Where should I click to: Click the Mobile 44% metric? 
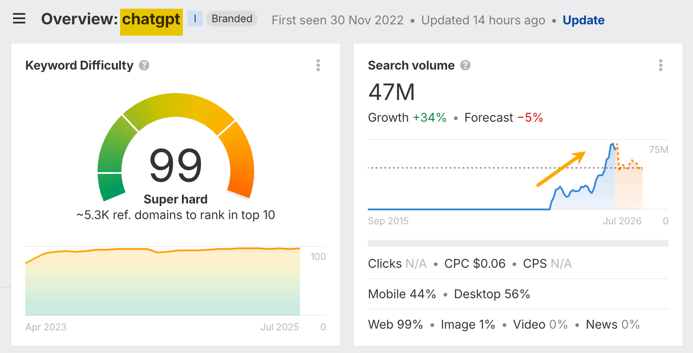[x=402, y=294]
